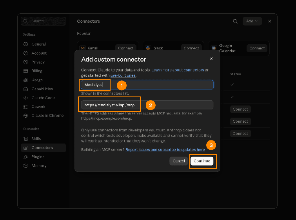Open Report issues and subscribe link
This screenshot has height=220, width=296.
[165, 150]
